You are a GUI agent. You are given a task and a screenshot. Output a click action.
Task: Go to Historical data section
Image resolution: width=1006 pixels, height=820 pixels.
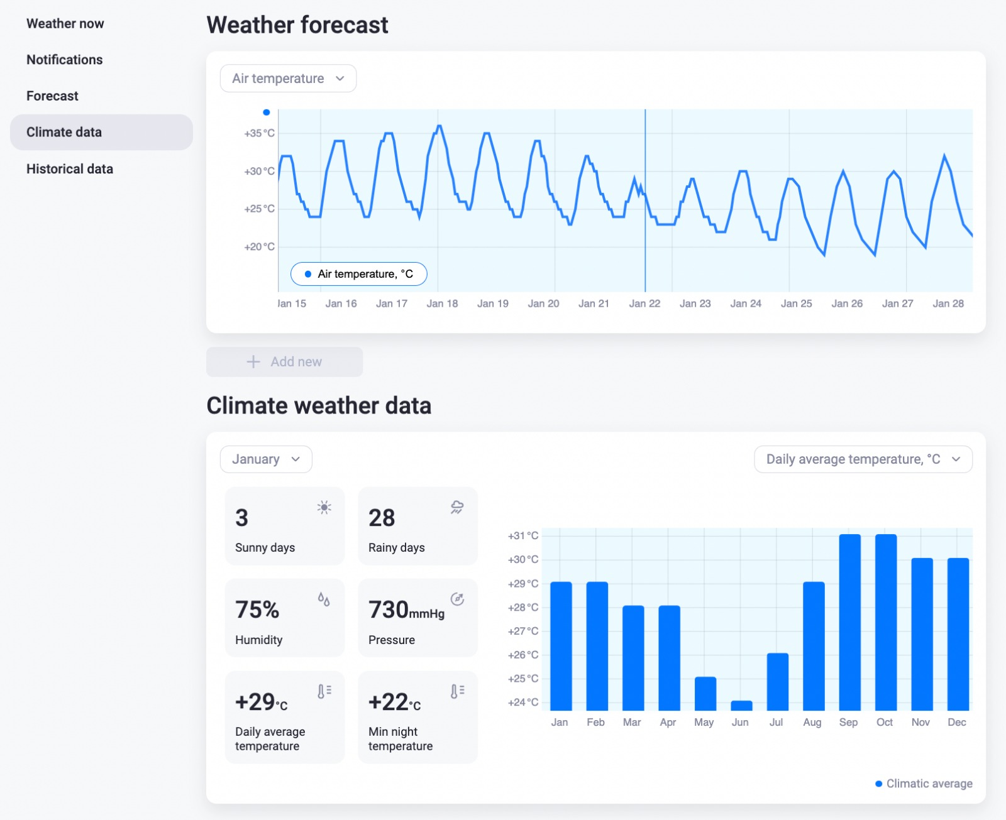(70, 169)
